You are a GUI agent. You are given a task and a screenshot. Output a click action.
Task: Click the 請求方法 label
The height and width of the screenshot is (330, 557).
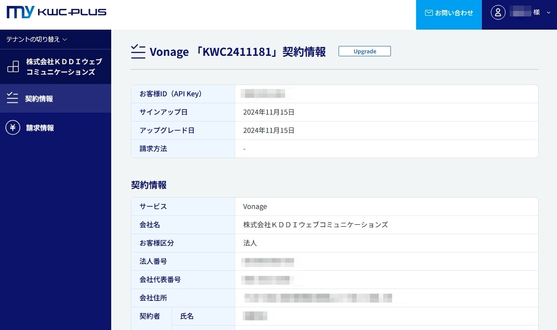(153, 149)
